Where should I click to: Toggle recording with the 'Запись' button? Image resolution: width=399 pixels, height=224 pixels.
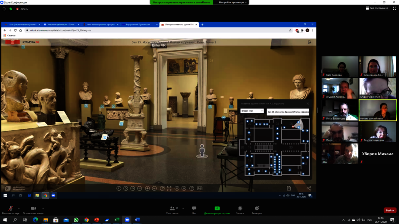[240, 210]
